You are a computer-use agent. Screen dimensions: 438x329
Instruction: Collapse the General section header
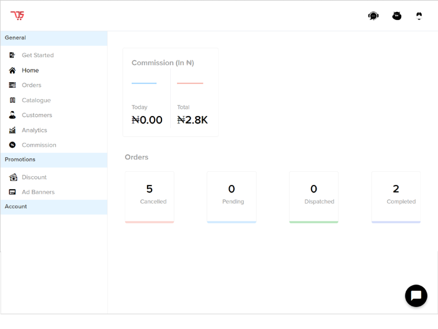tap(54, 38)
